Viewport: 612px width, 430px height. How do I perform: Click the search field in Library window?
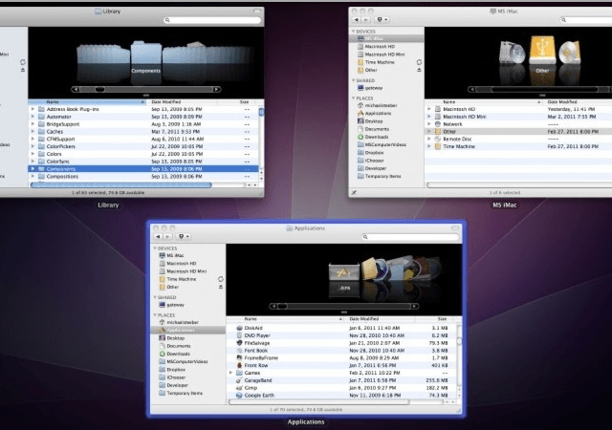[212, 19]
